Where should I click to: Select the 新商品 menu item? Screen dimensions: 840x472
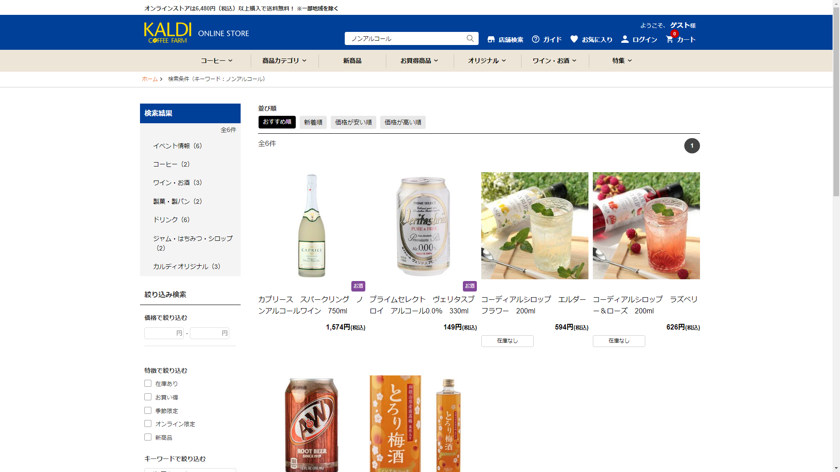click(x=352, y=61)
